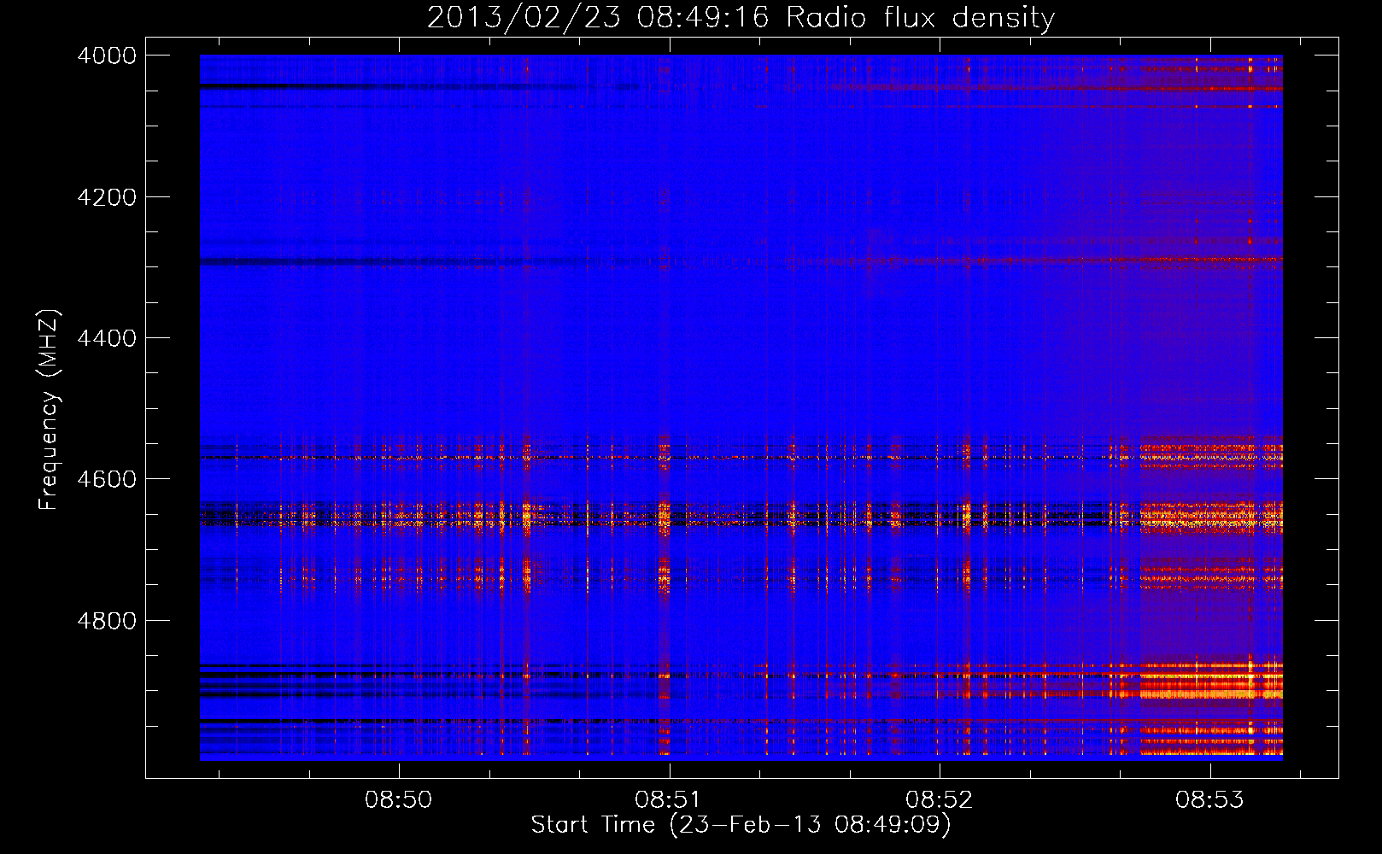1382x854 pixels.
Task: Click the '4400' frequency axis label
Action: (x=107, y=338)
